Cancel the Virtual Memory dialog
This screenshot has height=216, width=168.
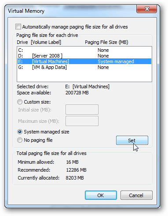coord(136,195)
